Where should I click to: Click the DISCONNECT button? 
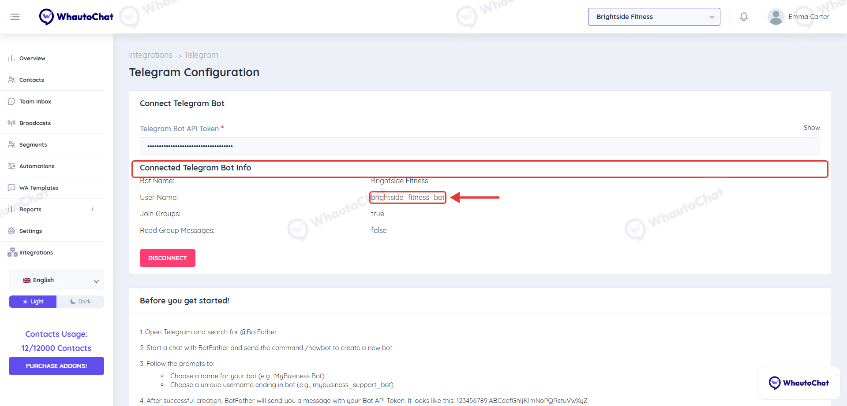tap(168, 258)
